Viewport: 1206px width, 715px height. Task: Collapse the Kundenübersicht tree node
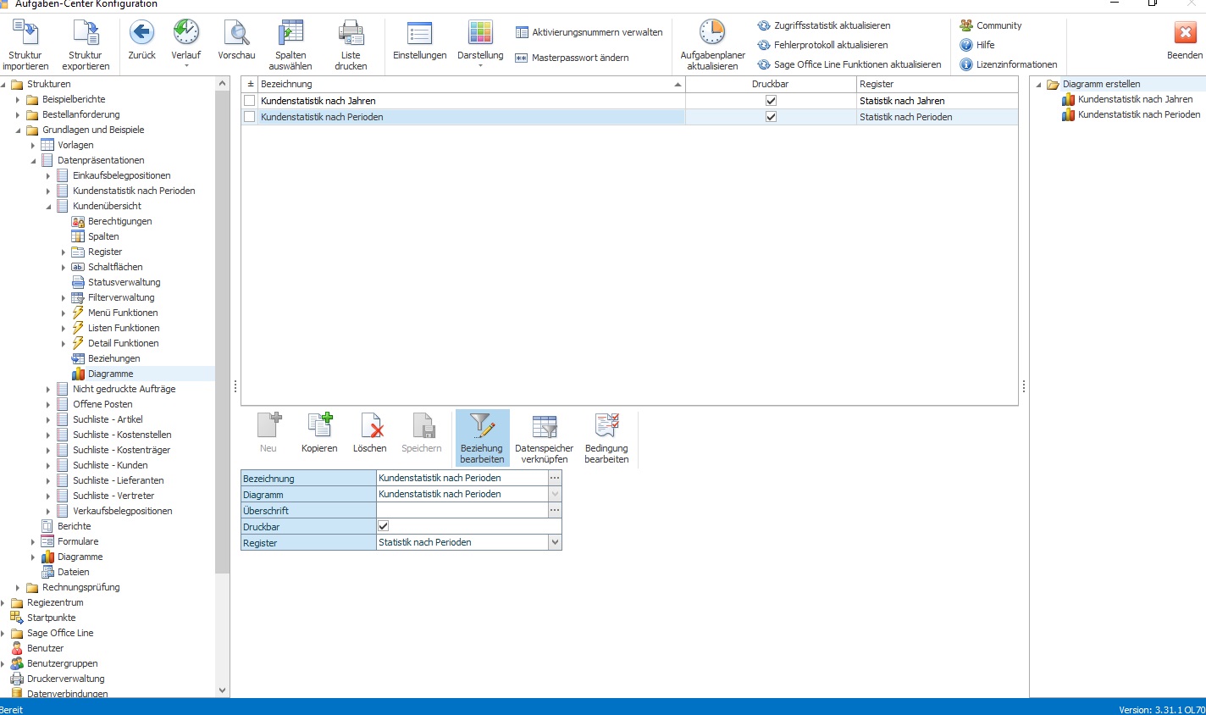click(48, 206)
